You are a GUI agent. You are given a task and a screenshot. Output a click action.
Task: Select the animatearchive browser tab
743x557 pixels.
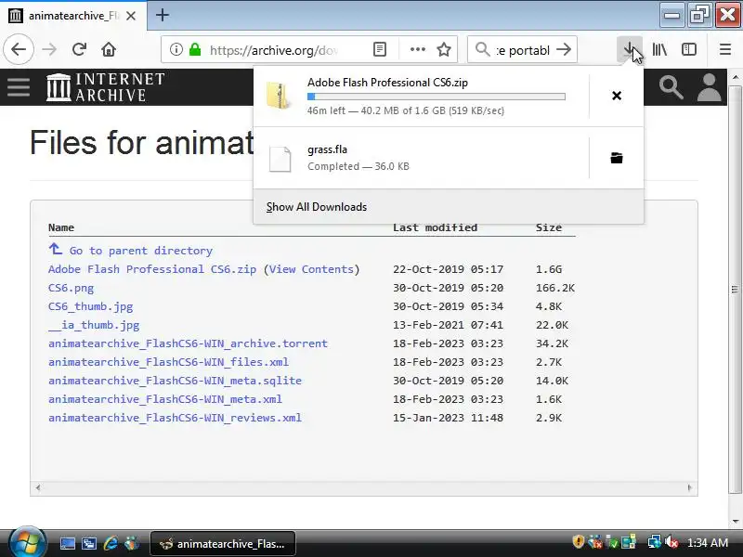(x=73, y=16)
